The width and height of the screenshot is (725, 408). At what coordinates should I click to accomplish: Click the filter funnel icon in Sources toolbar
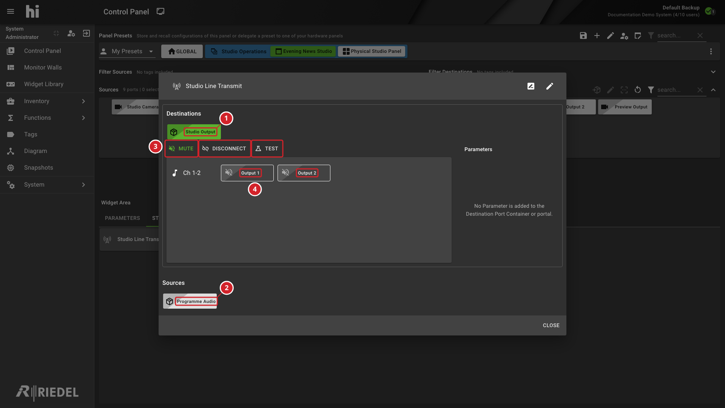[x=651, y=90]
